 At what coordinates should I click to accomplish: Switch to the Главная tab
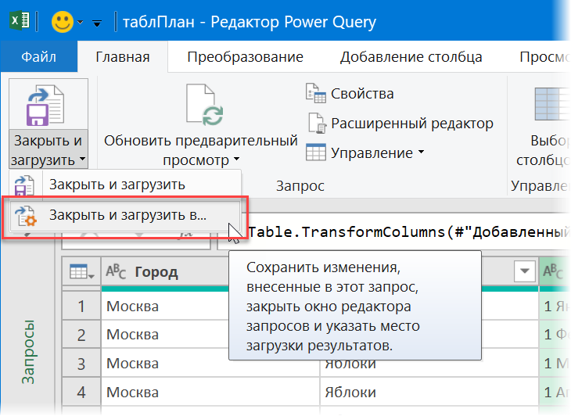point(123,57)
